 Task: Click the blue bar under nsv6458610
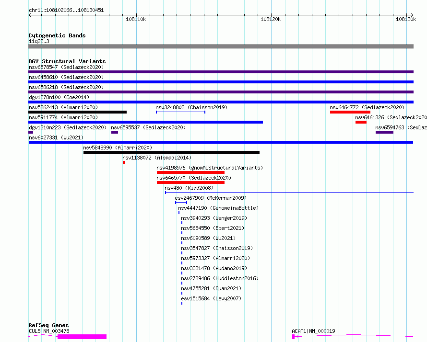221,82
